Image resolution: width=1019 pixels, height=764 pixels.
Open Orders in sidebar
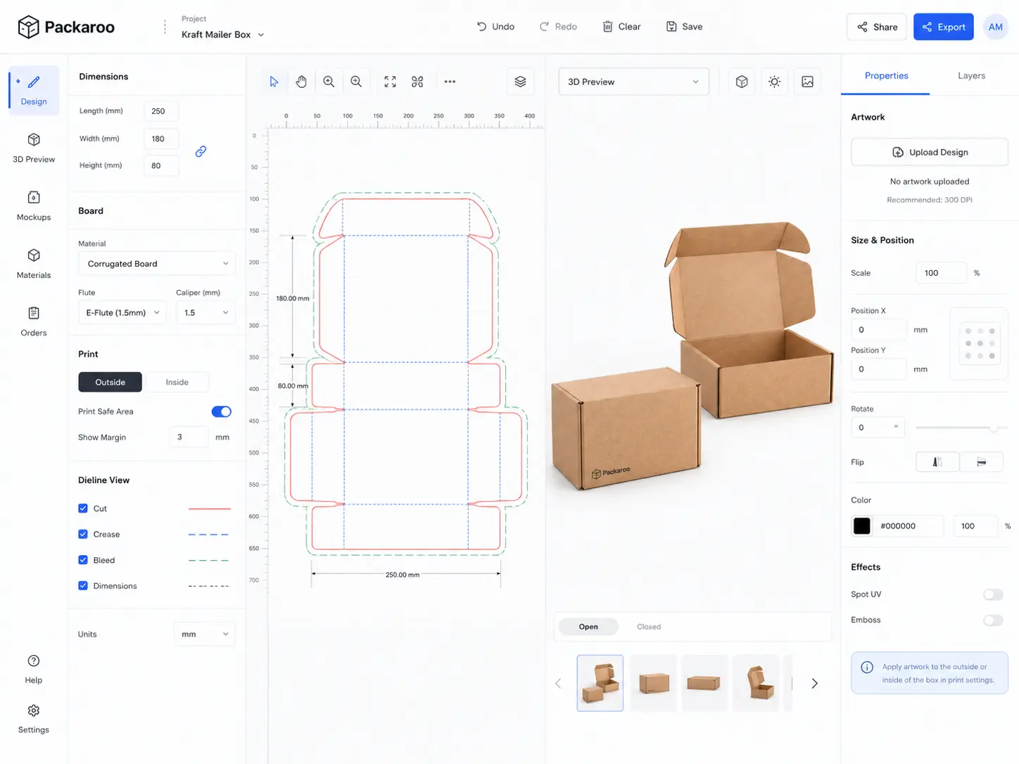pos(34,321)
